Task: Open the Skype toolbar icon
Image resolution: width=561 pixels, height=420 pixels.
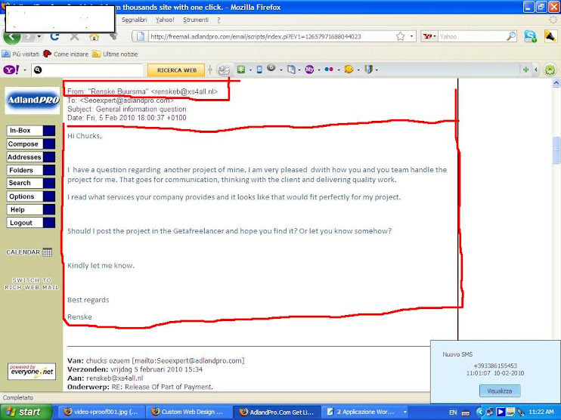Action: tap(530, 36)
